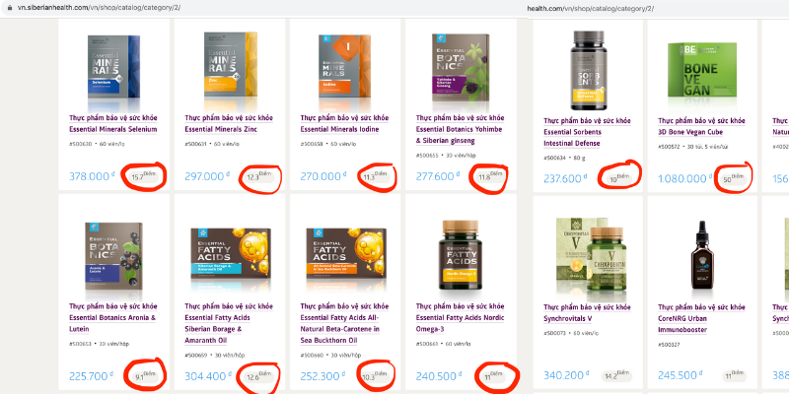Open Essential Minerals Selenium product image
Viewport: 789px width, 394px height.
click(113, 66)
